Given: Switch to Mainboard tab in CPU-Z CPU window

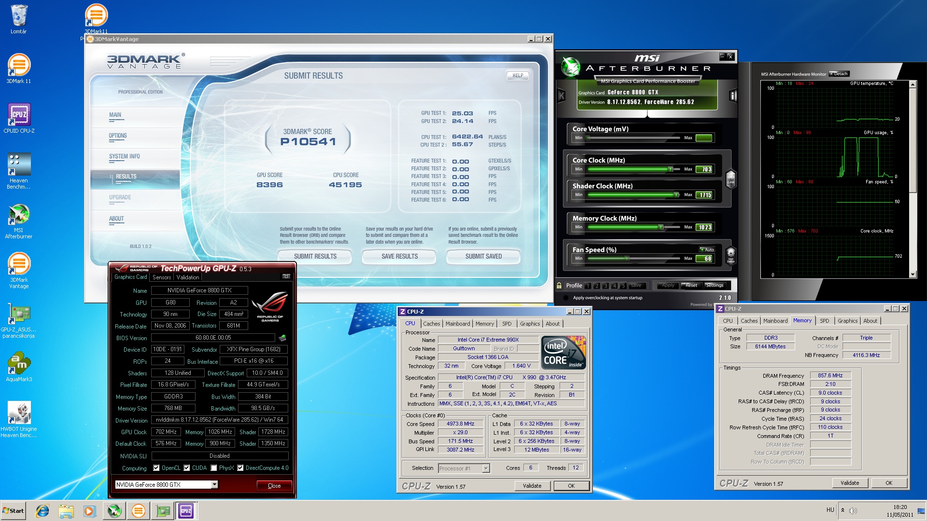Looking at the screenshot, I should [x=458, y=324].
